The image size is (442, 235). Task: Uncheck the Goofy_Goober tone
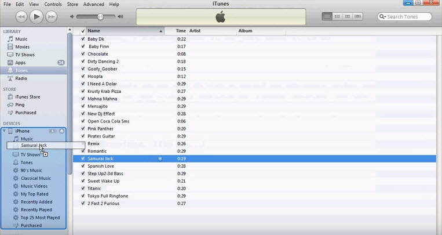83,69
